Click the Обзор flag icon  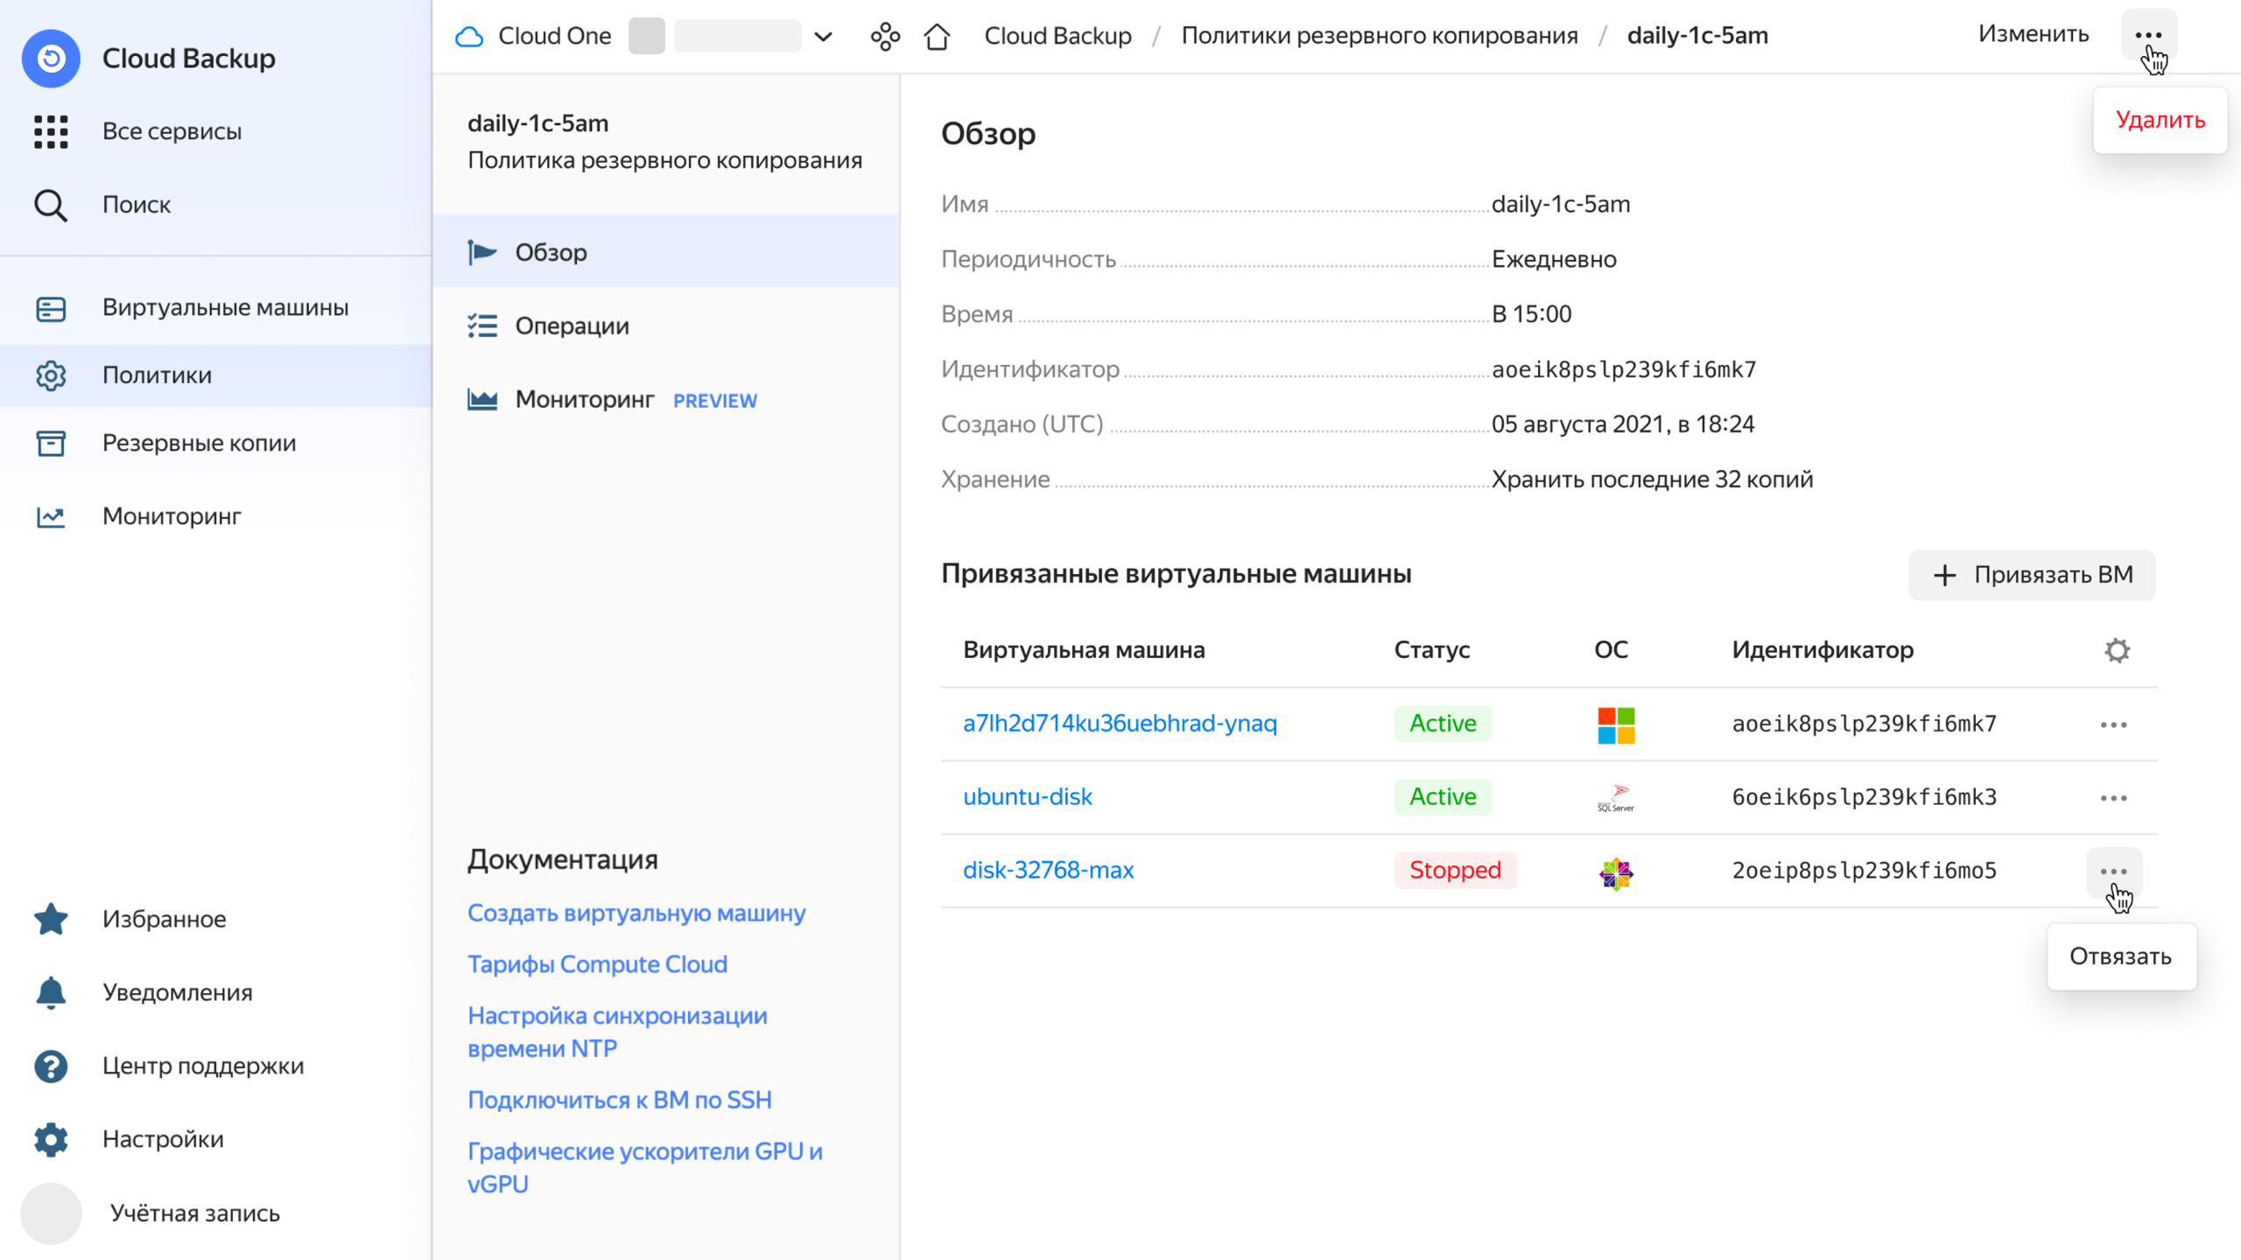(x=481, y=252)
